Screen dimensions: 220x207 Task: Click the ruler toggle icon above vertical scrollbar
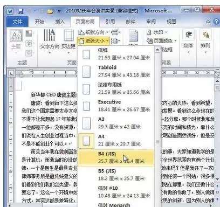click(x=217, y=74)
